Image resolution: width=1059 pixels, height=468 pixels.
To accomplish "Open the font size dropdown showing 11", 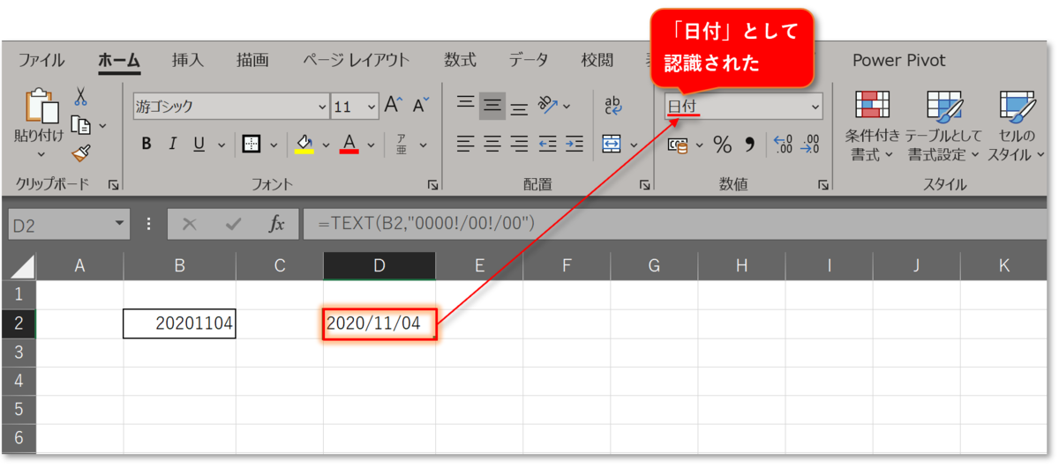I will 371,107.
